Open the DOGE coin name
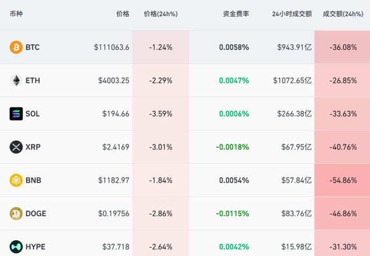This screenshot has width=370, height=256. [x=36, y=213]
